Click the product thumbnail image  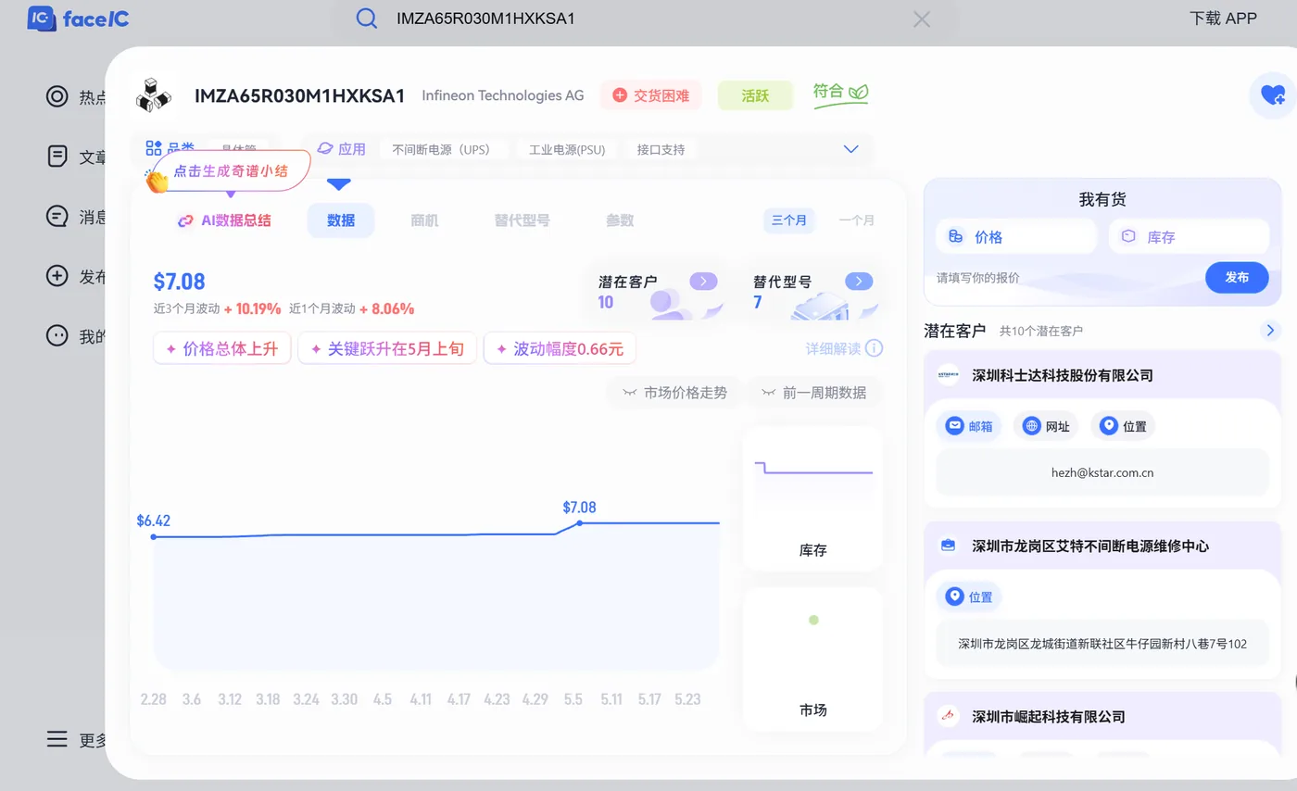point(155,95)
